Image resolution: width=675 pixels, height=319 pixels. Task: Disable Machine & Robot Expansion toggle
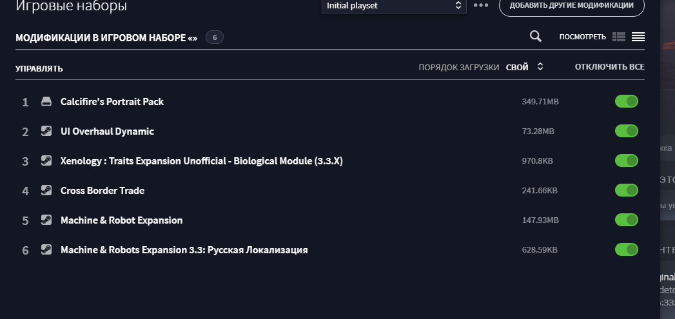(627, 220)
